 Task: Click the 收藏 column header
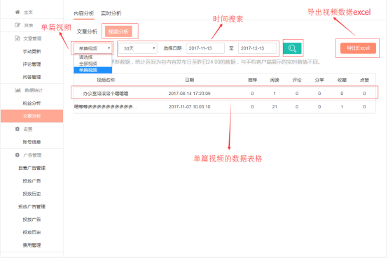pyautogui.click(x=342, y=80)
